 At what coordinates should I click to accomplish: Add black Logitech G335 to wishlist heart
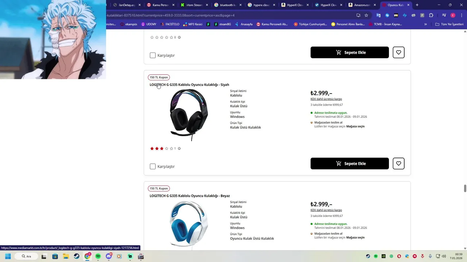point(398,163)
